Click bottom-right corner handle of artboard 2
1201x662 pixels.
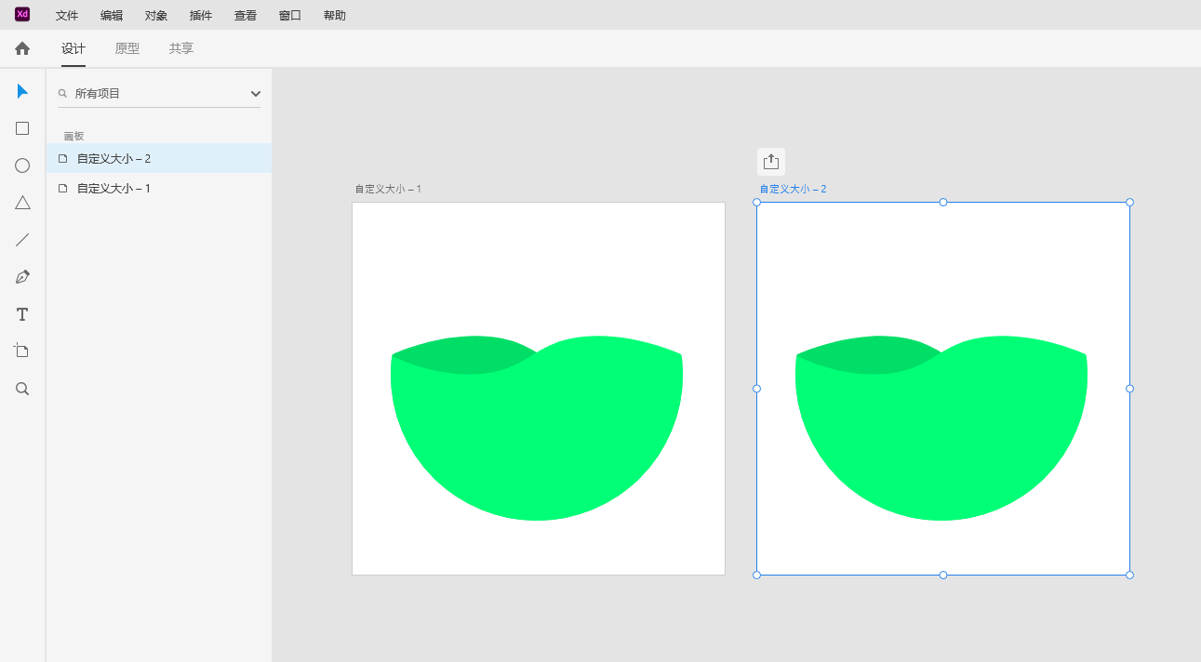1130,575
